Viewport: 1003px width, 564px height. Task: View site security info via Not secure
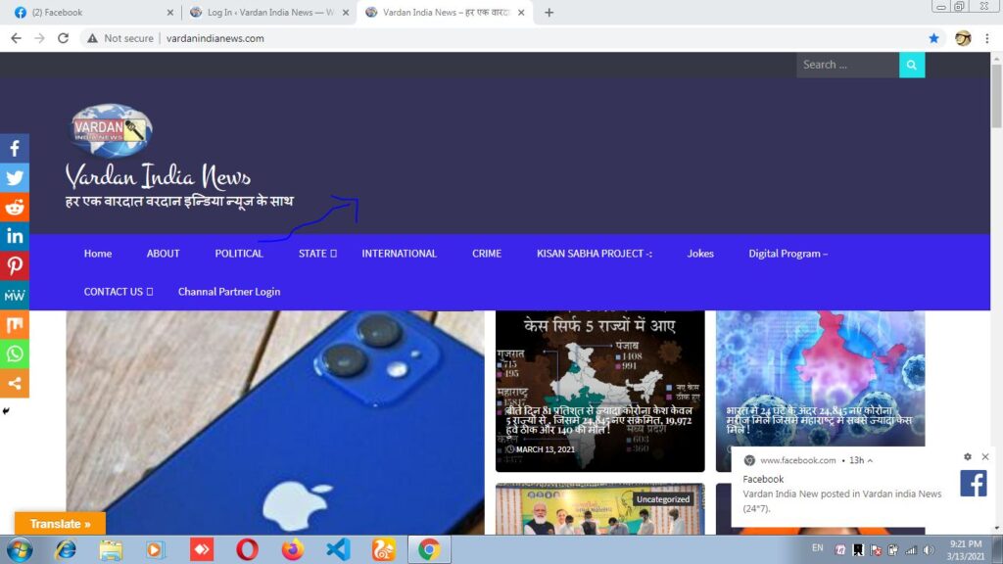tap(120, 38)
